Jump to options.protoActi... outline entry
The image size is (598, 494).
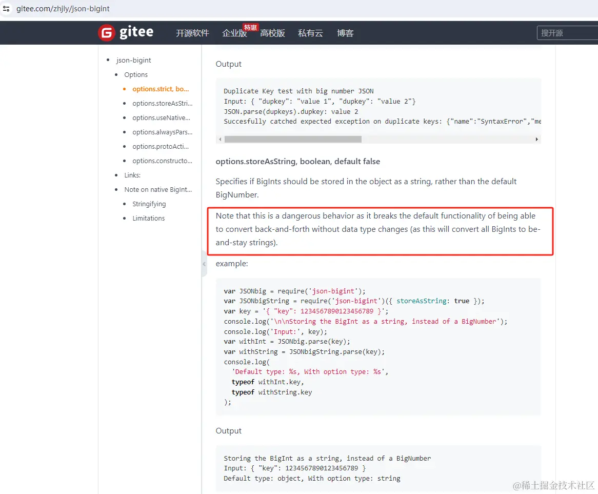coord(161,147)
